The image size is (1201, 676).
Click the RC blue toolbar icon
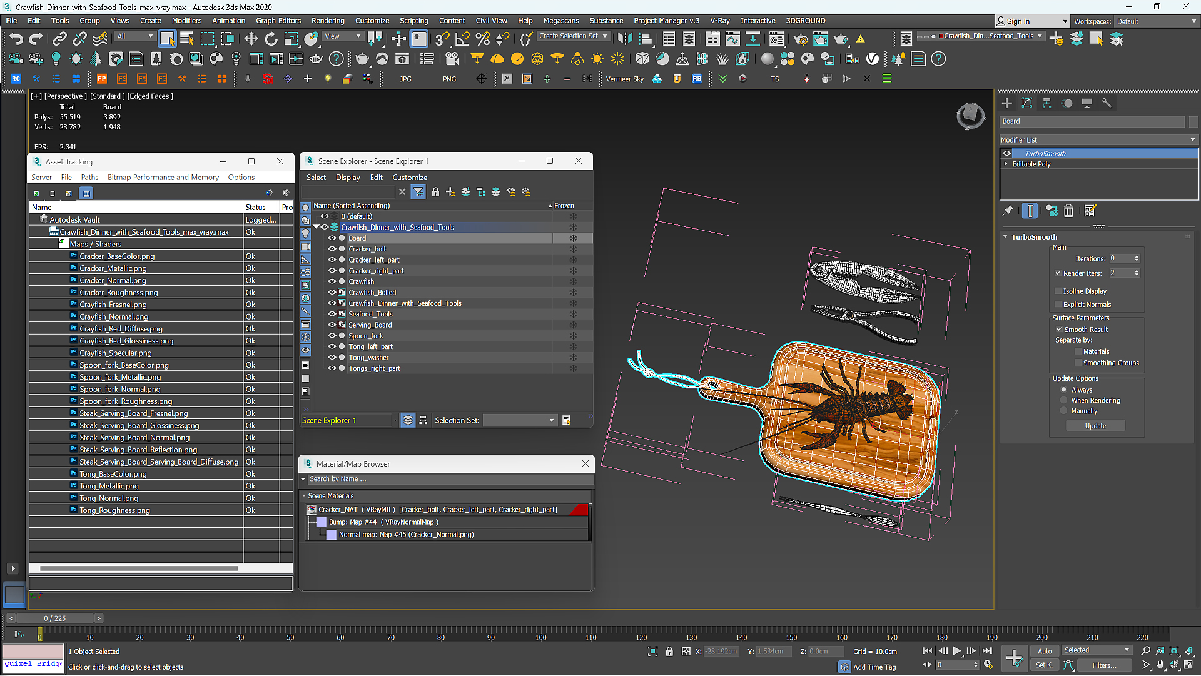click(16, 79)
